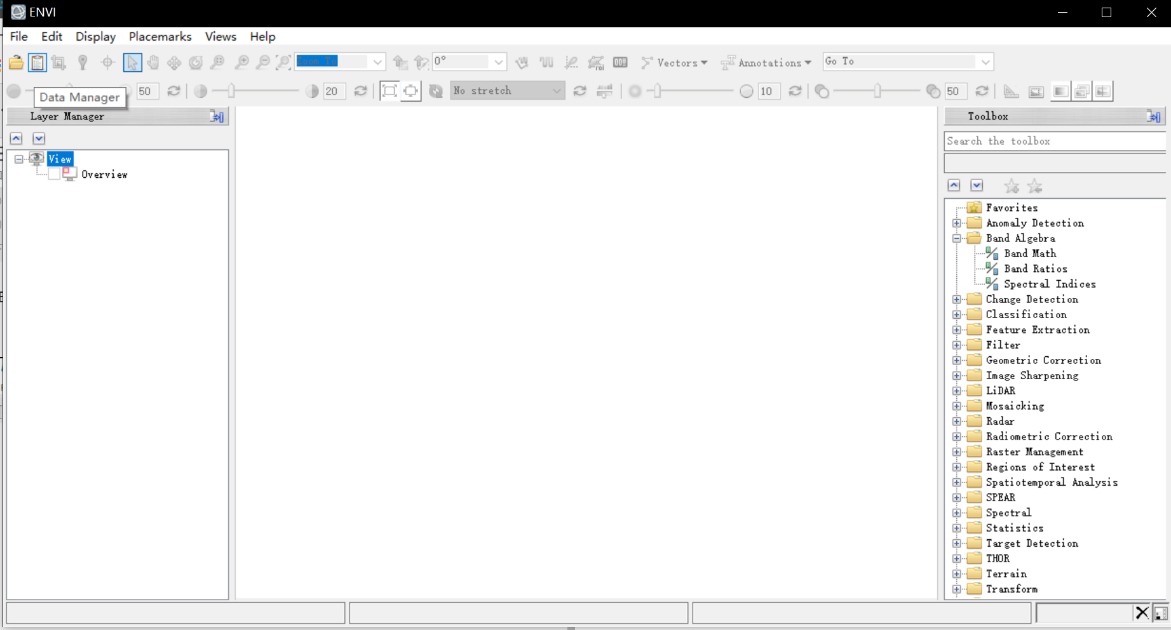The image size is (1171, 630).
Task: Select the Fly four-arrow tool
Action: click(174, 62)
